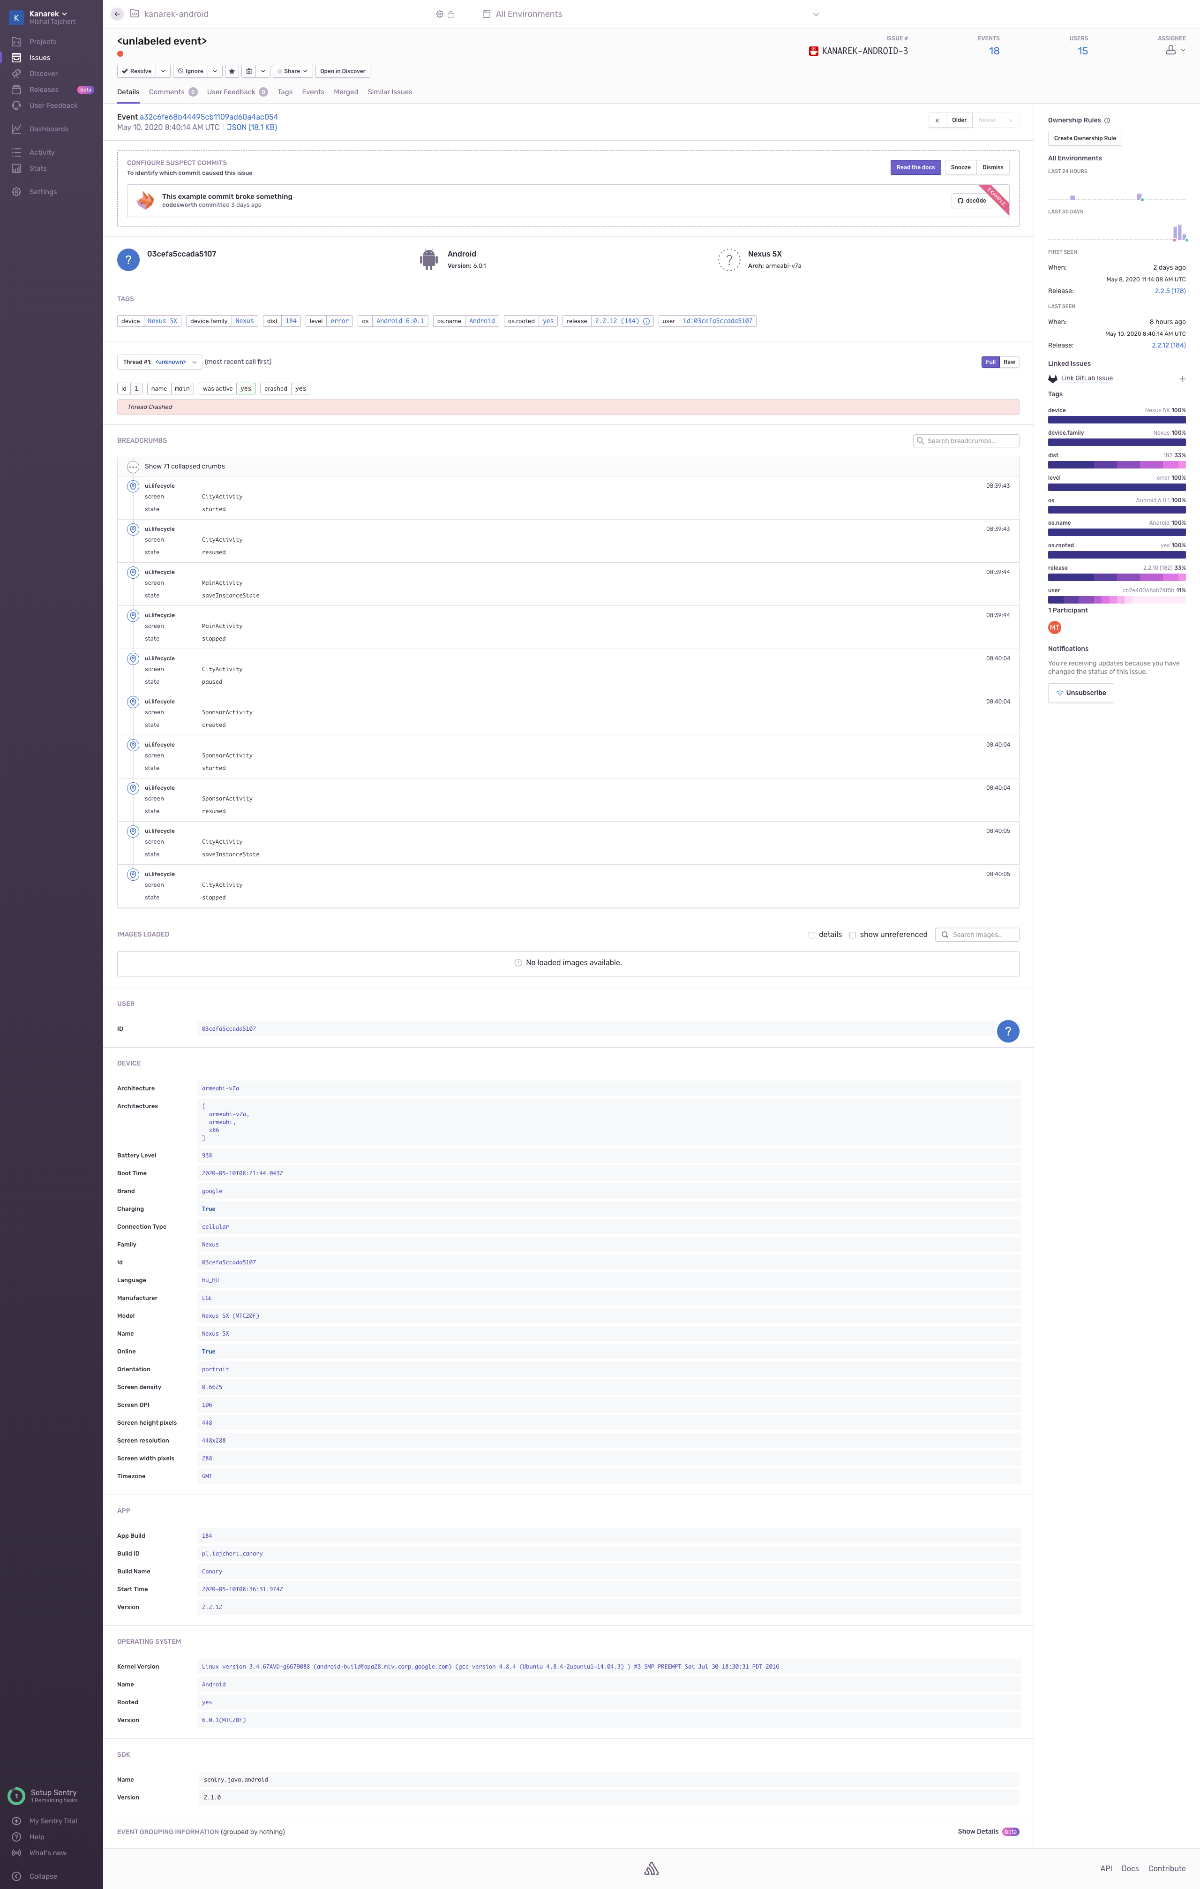Enable the details checkbox in Images Loaded
This screenshot has height=1889, width=1200.
coord(812,934)
